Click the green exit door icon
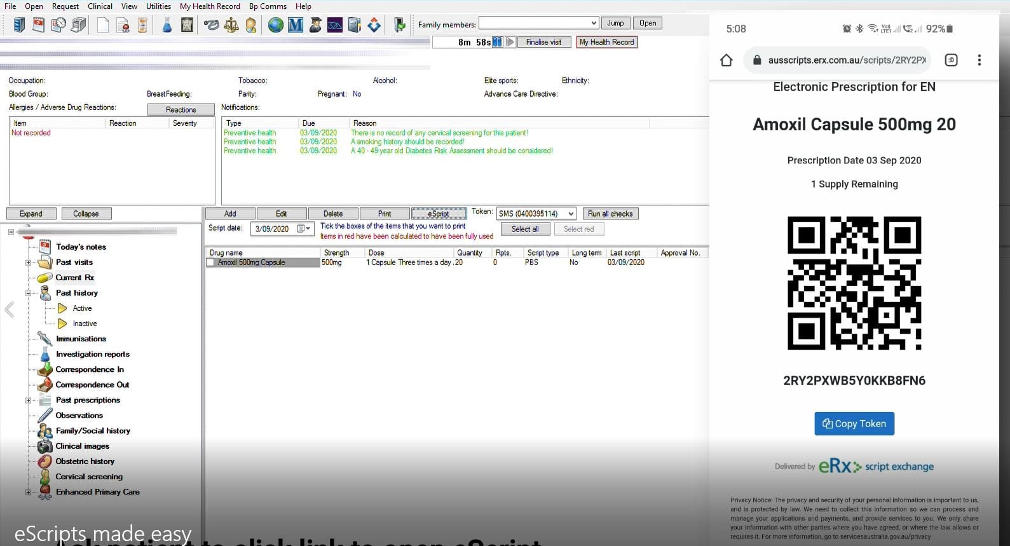1010x546 pixels. 399,25
